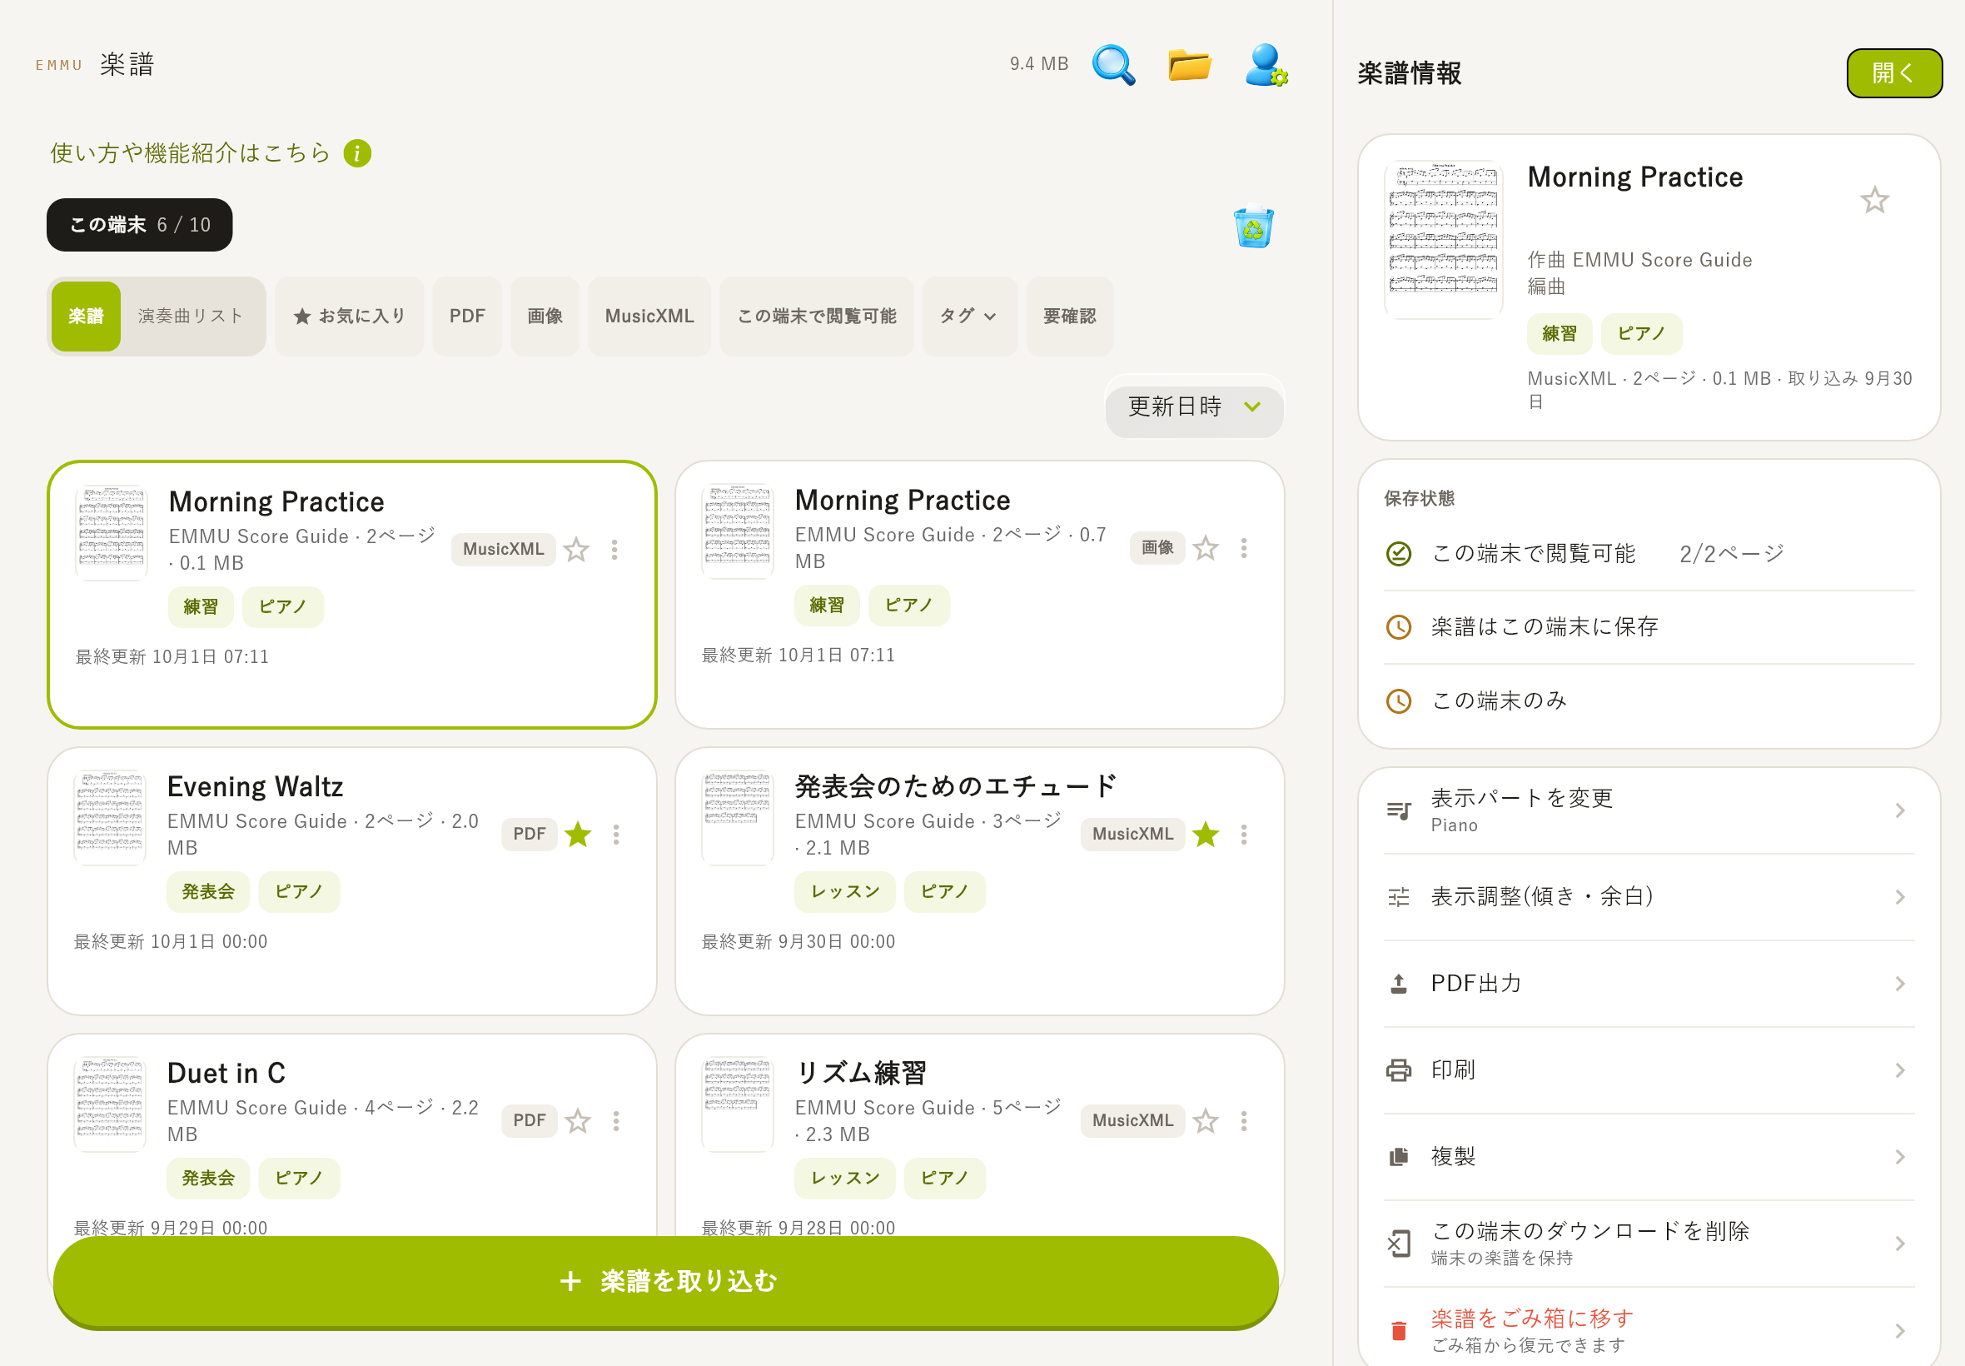1965x1366 pixels.
Task: Click the 印刷 printer icon
Action: pyautogui.click(x=1399, y=1069)
